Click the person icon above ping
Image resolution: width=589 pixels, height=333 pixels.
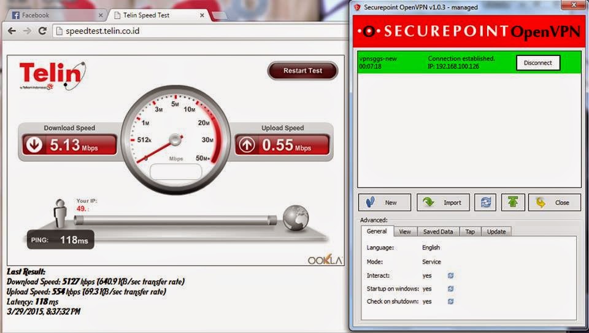click(x=60, y=213)
